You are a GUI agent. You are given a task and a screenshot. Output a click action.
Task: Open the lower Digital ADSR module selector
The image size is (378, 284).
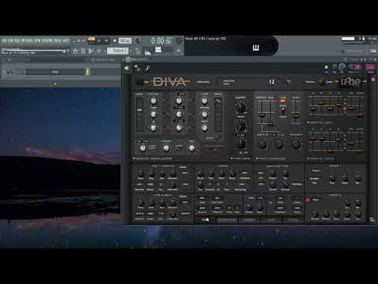coord(308,159)
